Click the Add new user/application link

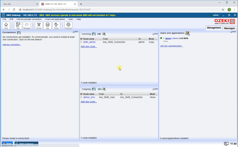[172, 46]
